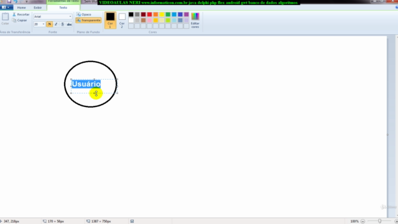Pick the light gray swatch in second row
This screenshot has width=398, height=224.
(137, 21)
